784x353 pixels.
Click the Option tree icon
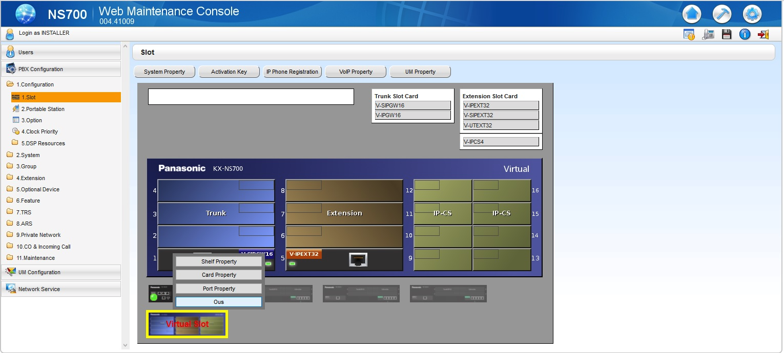point(16,120)
